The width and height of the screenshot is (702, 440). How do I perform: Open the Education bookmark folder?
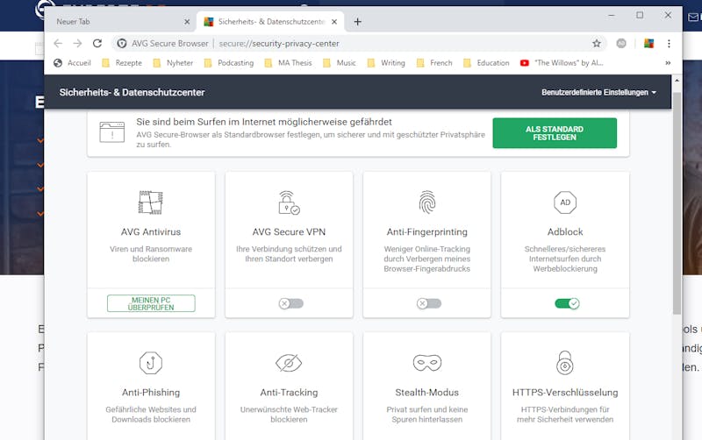[x=486, y=63]
